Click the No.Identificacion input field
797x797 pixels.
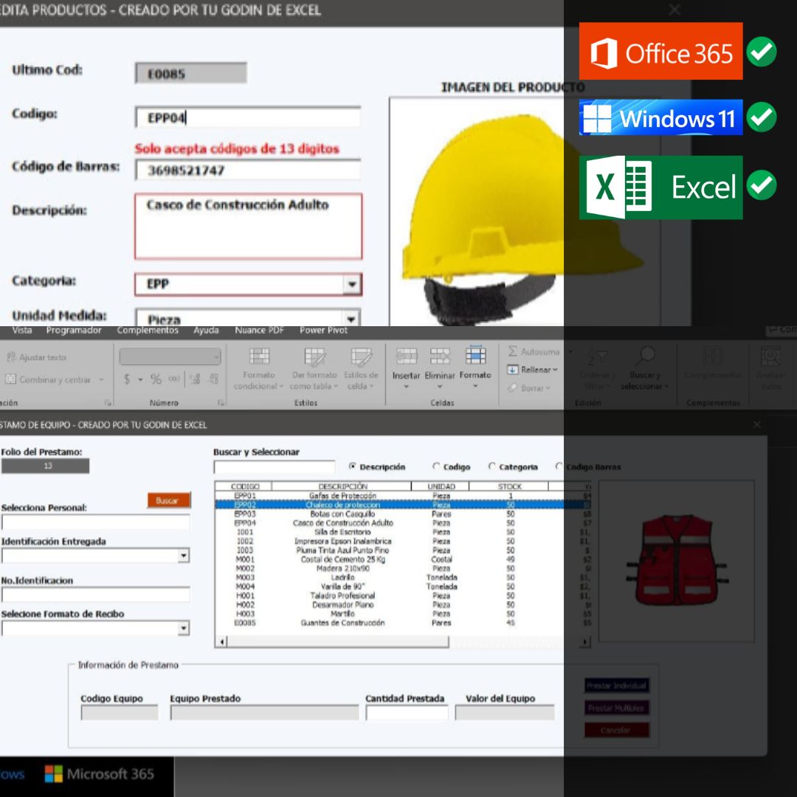95,595
